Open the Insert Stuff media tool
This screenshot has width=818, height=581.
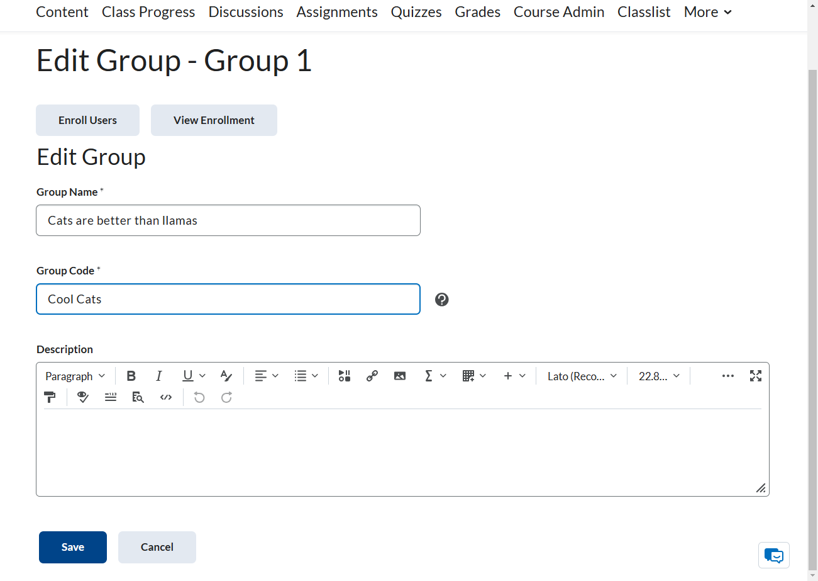coord(344,376)
